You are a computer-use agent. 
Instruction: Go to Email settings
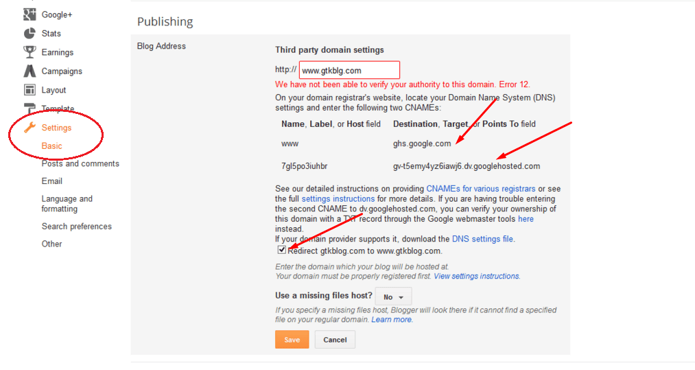click(52, 181)
